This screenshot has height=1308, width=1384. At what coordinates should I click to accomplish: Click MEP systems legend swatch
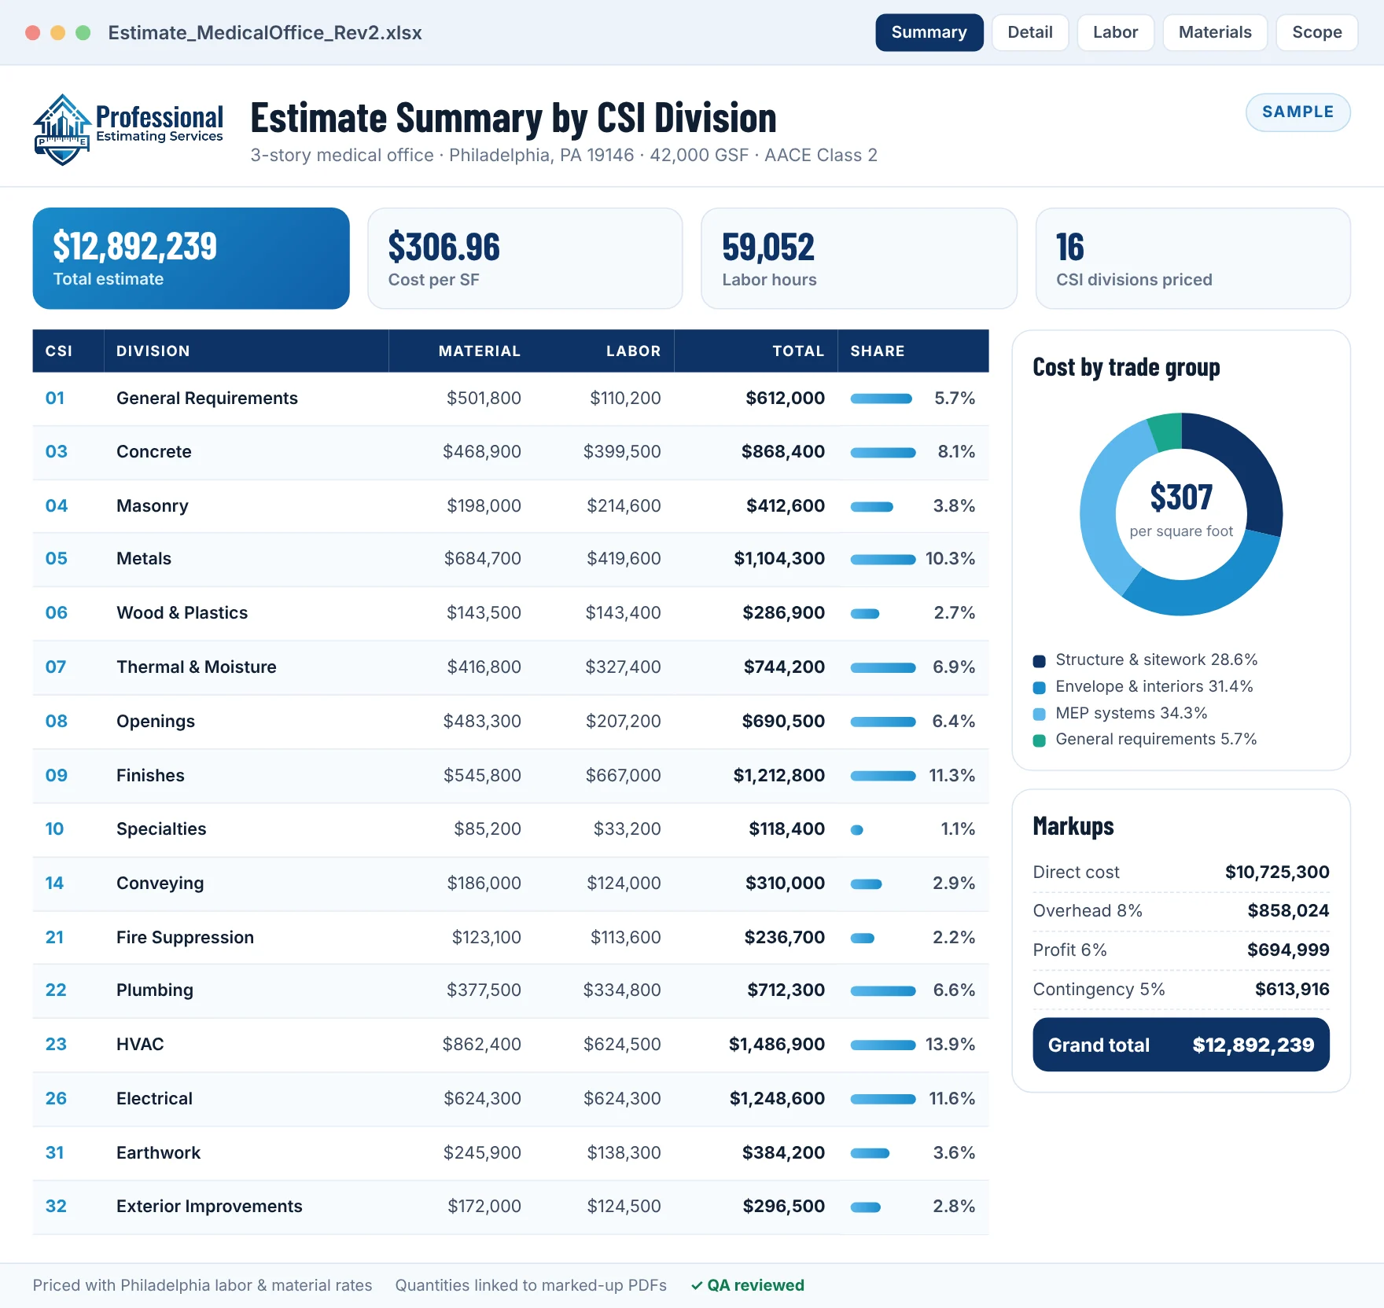point(1040,715)
